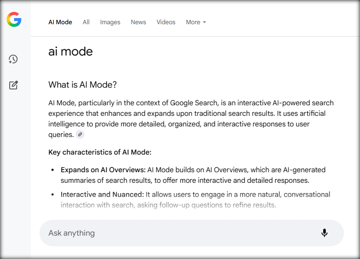Image resolution: width=360 pixels, height=259 pixels.
Task: Go to the Videos tab
Action: (x=166, y=22)
